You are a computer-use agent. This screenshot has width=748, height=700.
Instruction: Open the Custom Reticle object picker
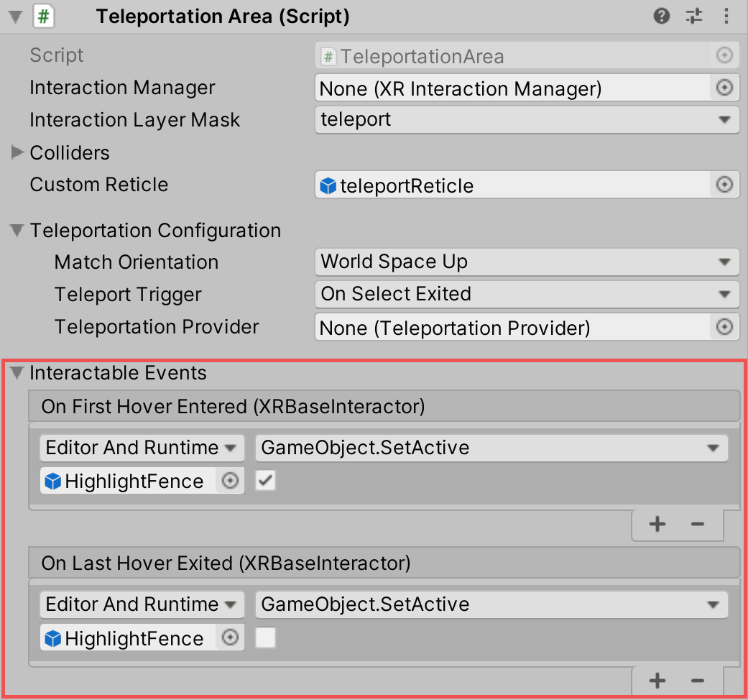tap(725, 185)
